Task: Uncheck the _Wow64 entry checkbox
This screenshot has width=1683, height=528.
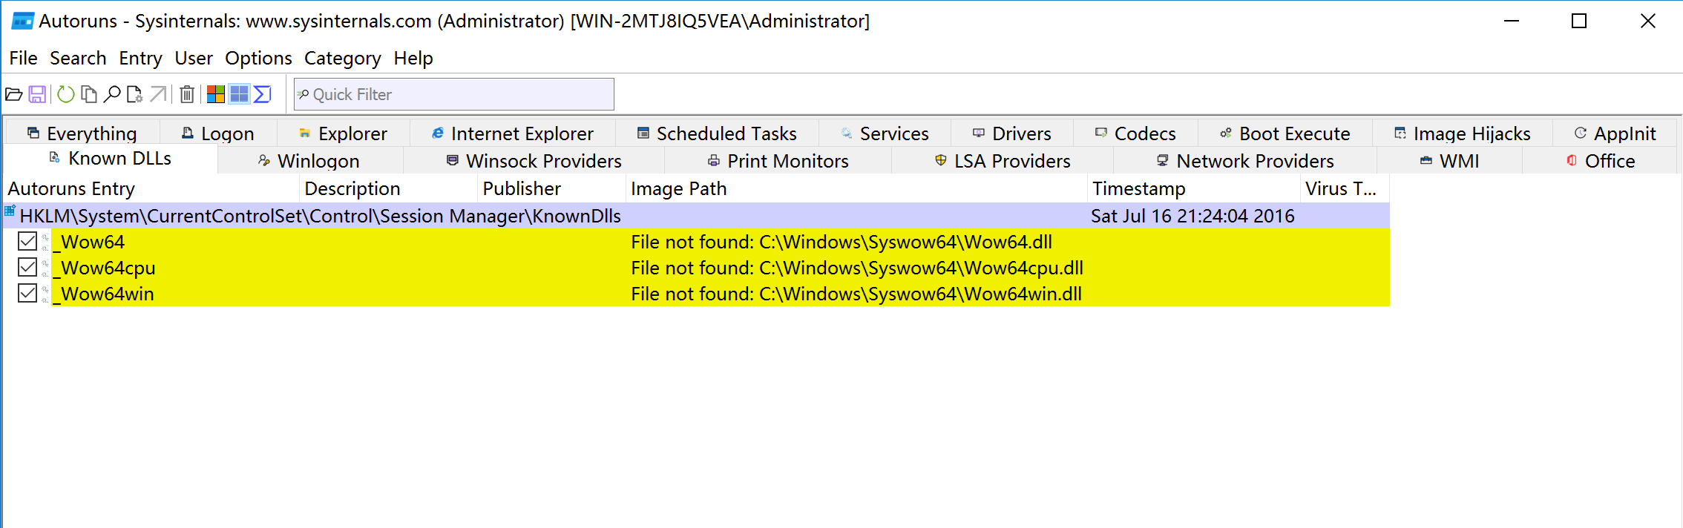Action: [x=27, y=242]
